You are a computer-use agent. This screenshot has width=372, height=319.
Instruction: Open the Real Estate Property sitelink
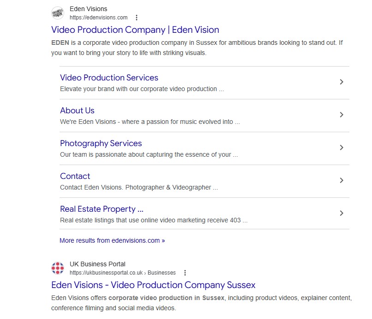pos(102,209)
